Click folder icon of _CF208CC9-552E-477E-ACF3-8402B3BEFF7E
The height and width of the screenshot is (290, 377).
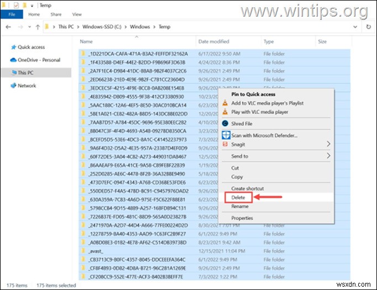[83, 277]
